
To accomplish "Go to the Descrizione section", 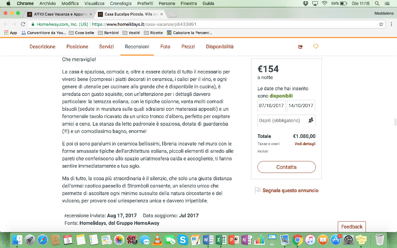I will tap(43, 47).
